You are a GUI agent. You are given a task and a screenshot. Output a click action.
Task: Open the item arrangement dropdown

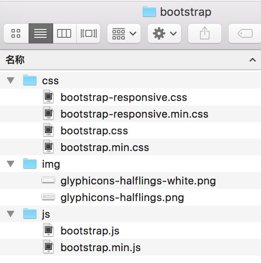[x=124, y=33]
